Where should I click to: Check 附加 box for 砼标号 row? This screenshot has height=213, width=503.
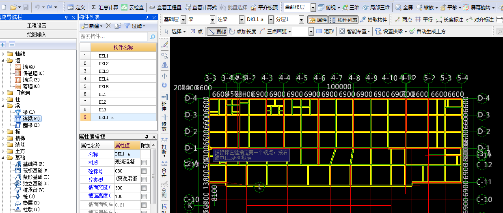(144, 171)
